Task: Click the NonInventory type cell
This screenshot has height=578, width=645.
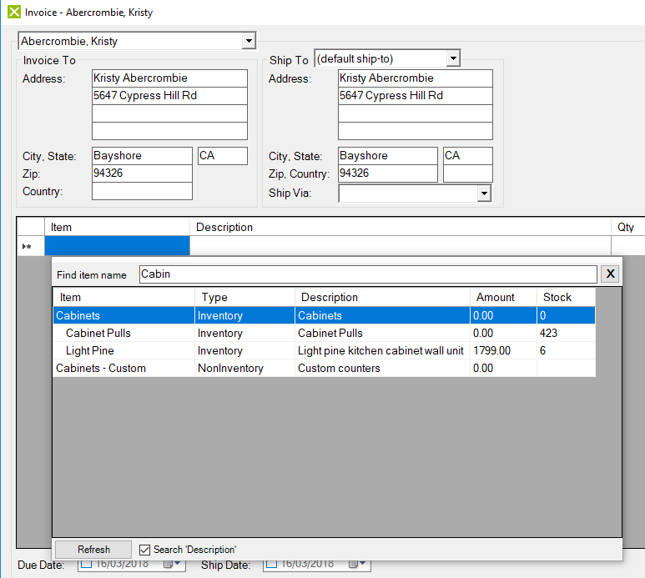Action: pyautogui.click(x=244, y=368)
